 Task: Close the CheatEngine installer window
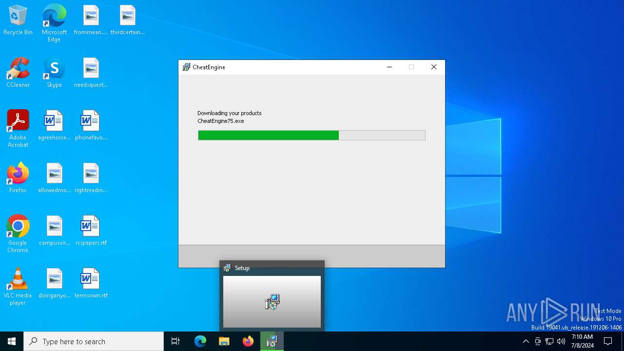434,67
